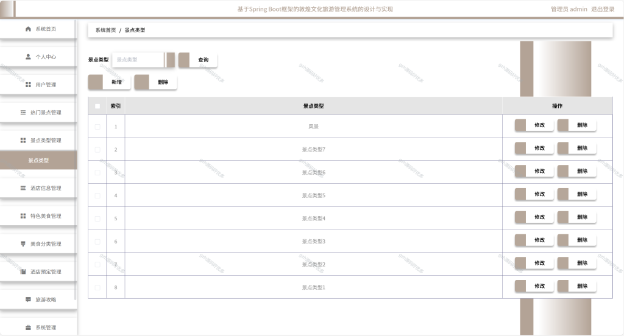
Task: Open 个人中心 menu item
Action: [38, 57]
